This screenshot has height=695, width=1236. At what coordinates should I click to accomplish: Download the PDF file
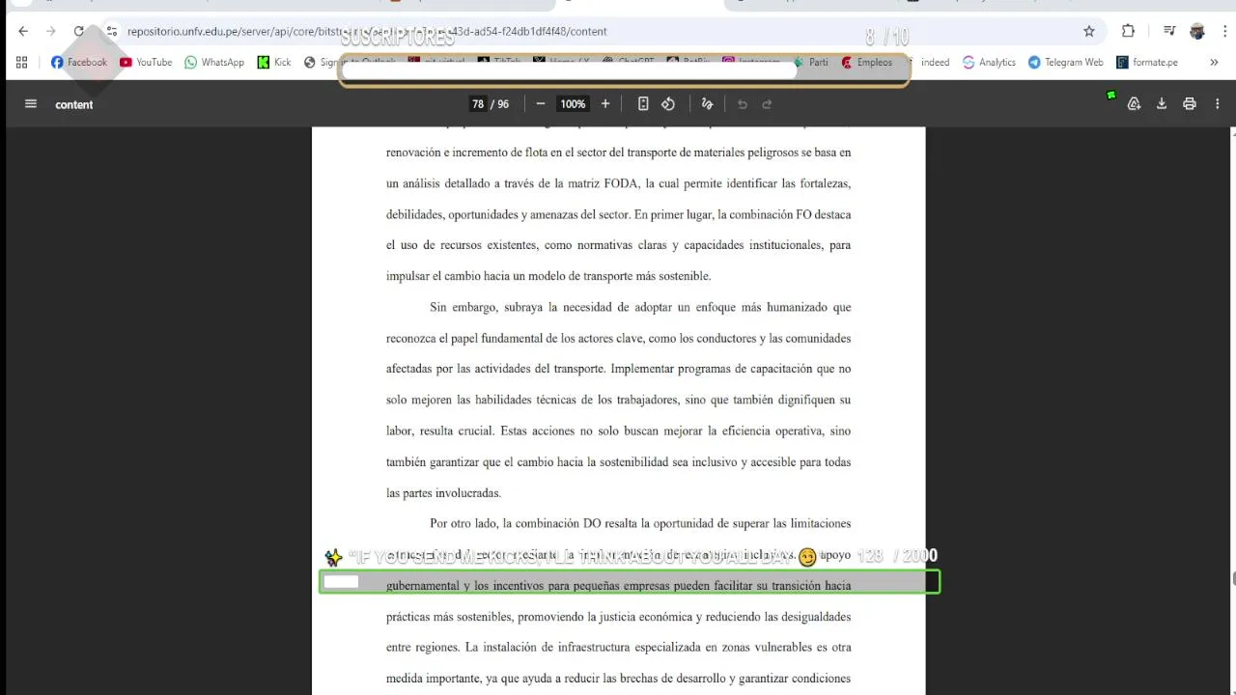point(1162,104)
